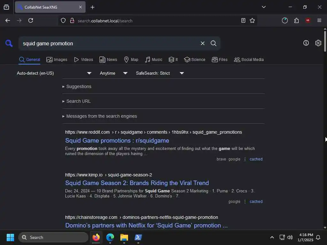327x245 pixels.
Task: Open Firefox View recent browsing icon
Action: [6, 7]
